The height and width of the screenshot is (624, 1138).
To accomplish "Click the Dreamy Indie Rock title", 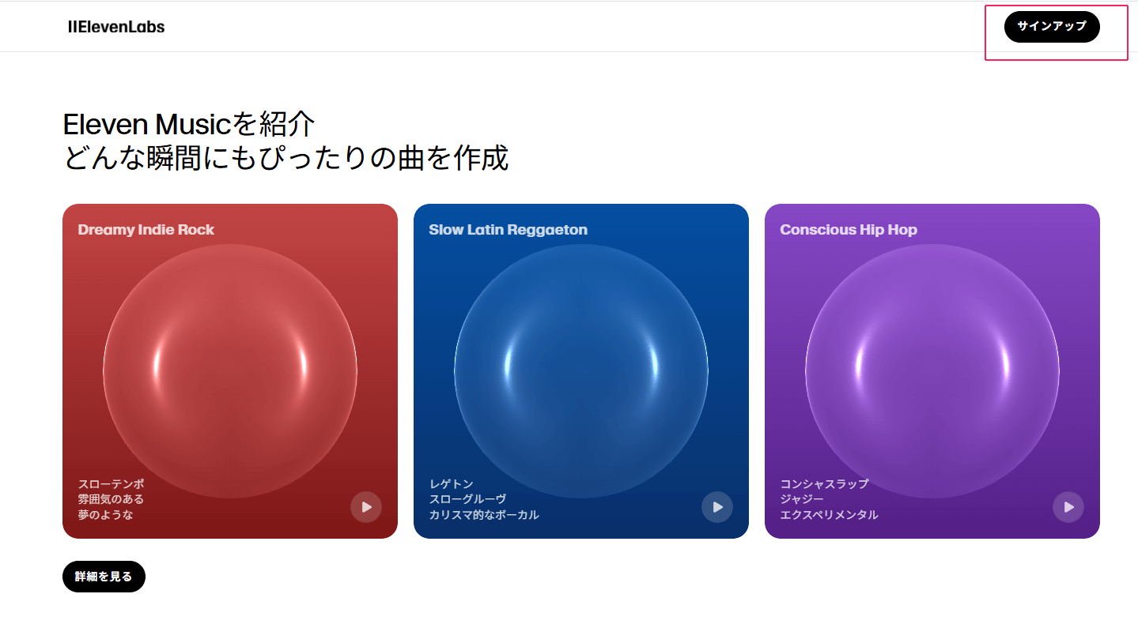I will point(146,230).
